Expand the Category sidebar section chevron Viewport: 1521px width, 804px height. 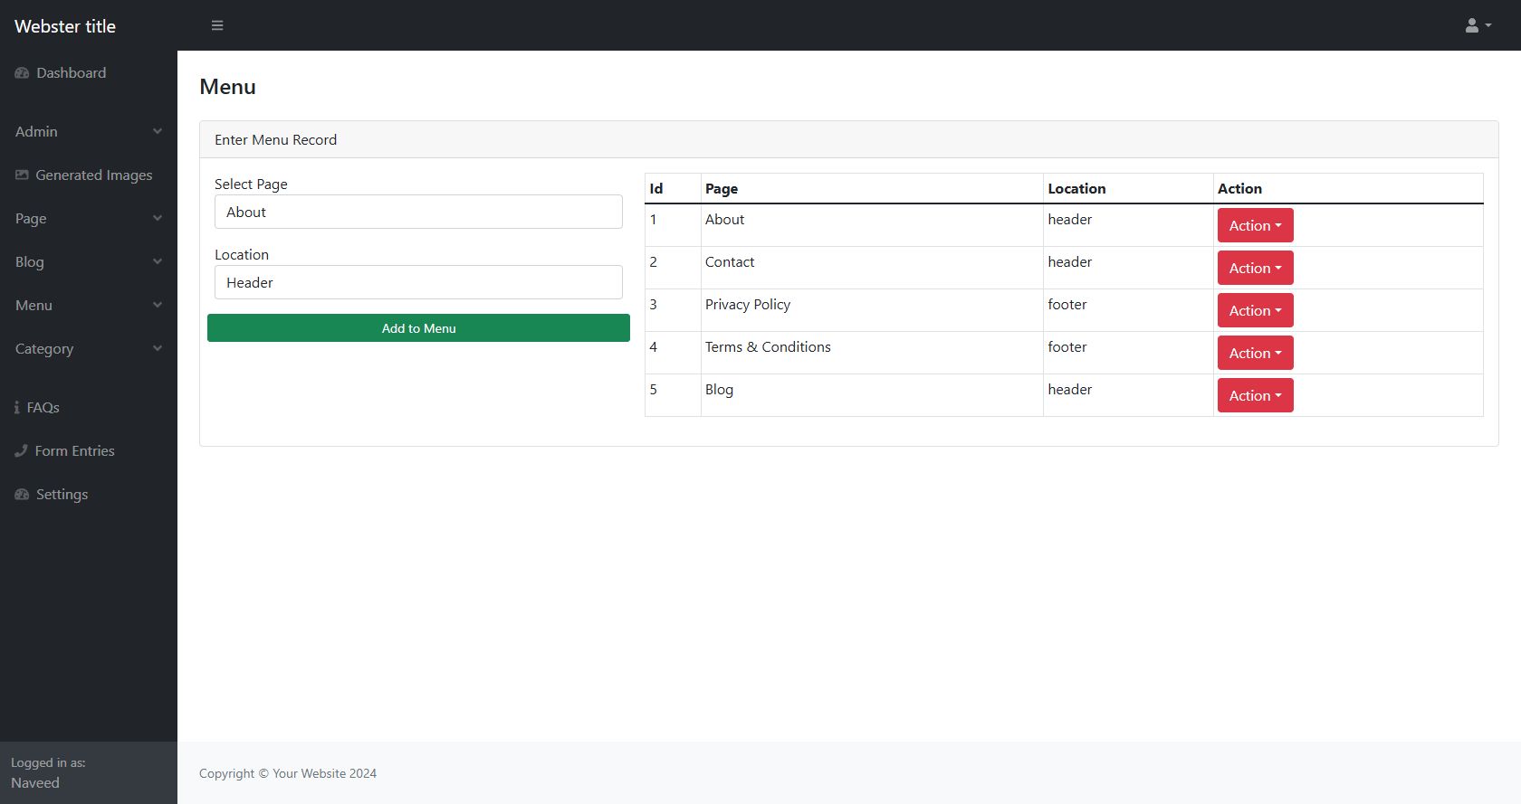click(158, 348)
